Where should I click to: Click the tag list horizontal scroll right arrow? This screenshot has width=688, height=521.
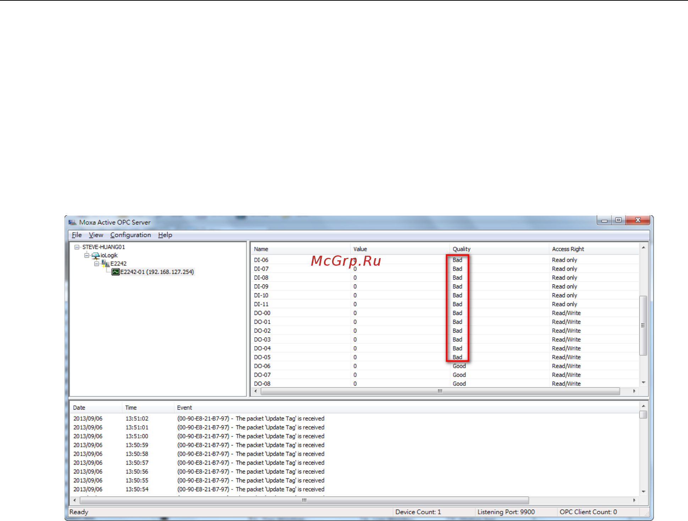[x=634, y=391]
